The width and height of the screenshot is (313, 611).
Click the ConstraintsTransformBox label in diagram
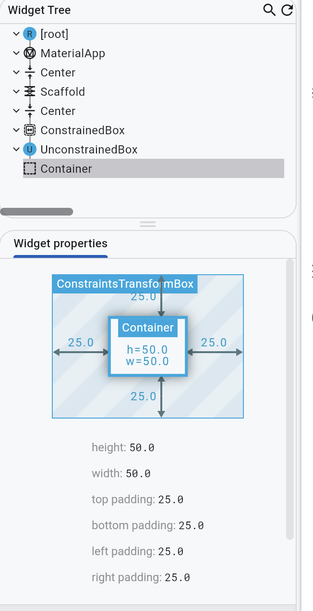click(x=125, y=284)
